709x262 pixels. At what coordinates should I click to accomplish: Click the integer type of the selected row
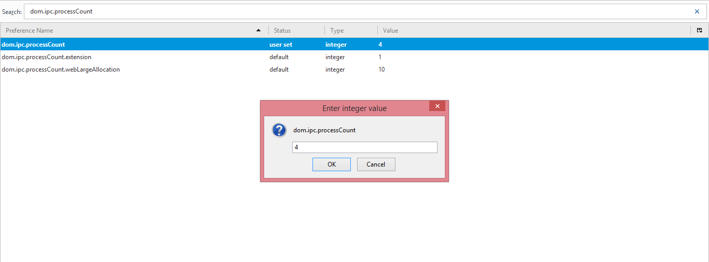coord(336,45)
